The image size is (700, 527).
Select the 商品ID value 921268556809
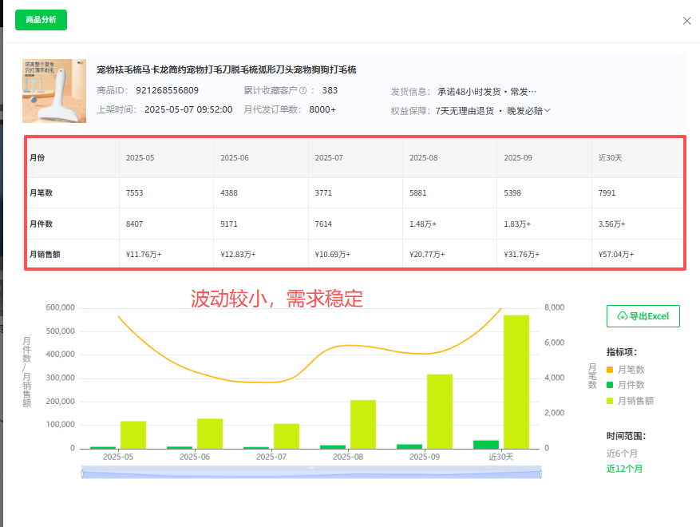169,91
